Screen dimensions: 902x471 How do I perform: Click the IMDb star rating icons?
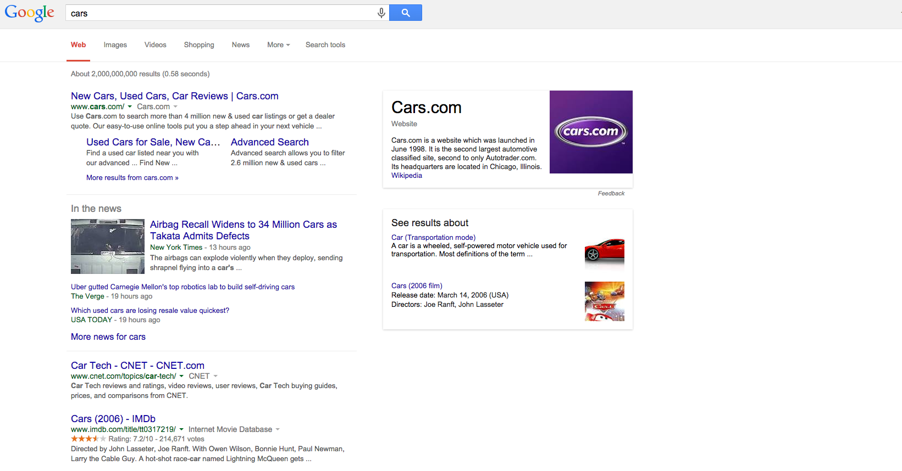88,439
